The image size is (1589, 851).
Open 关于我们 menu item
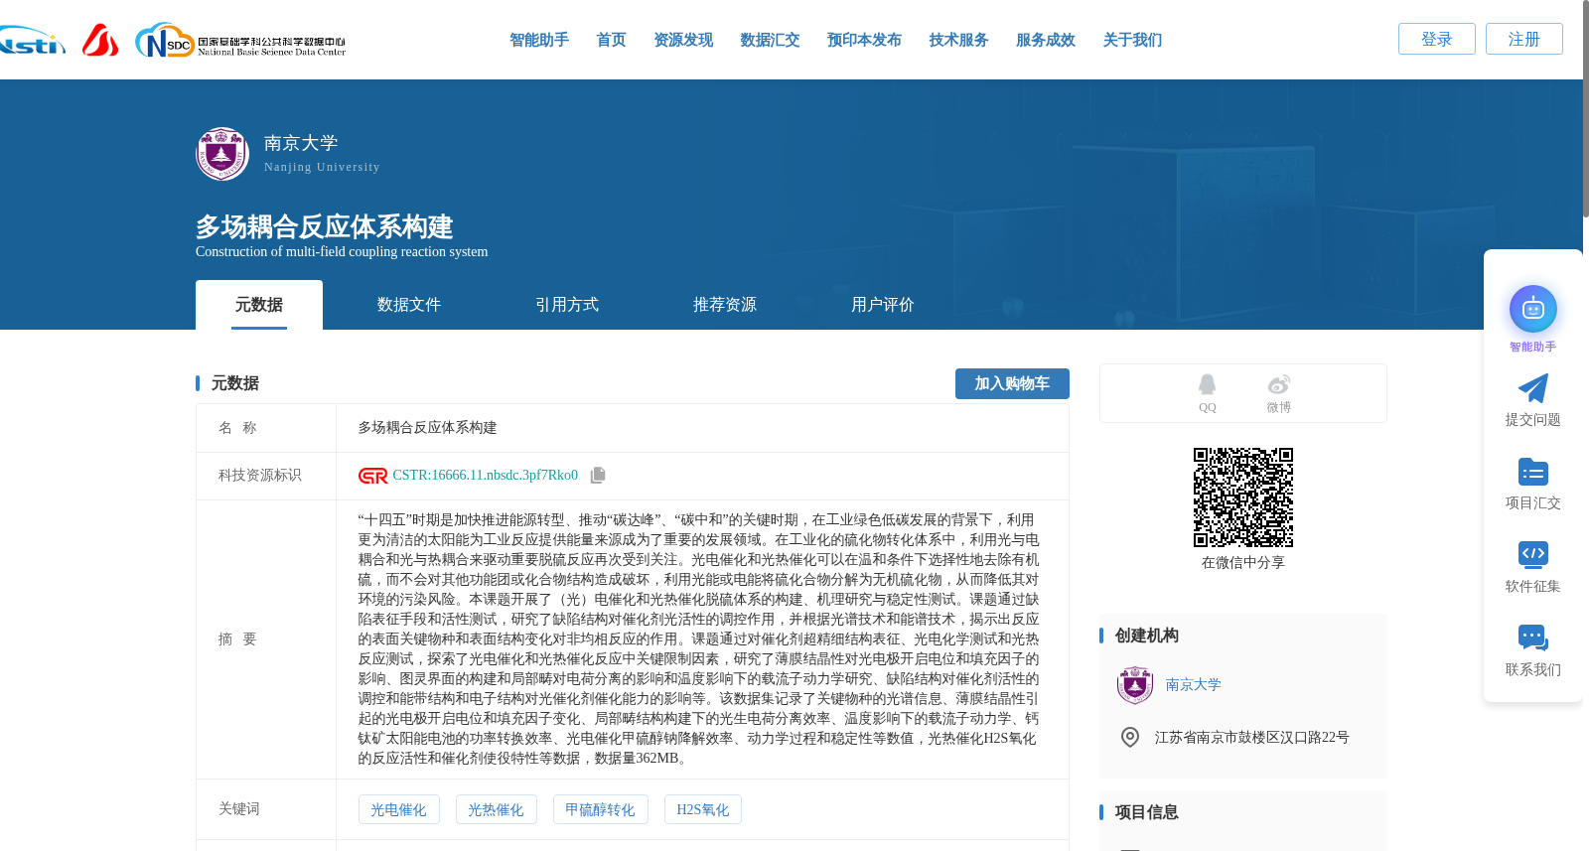point(1132,40)
